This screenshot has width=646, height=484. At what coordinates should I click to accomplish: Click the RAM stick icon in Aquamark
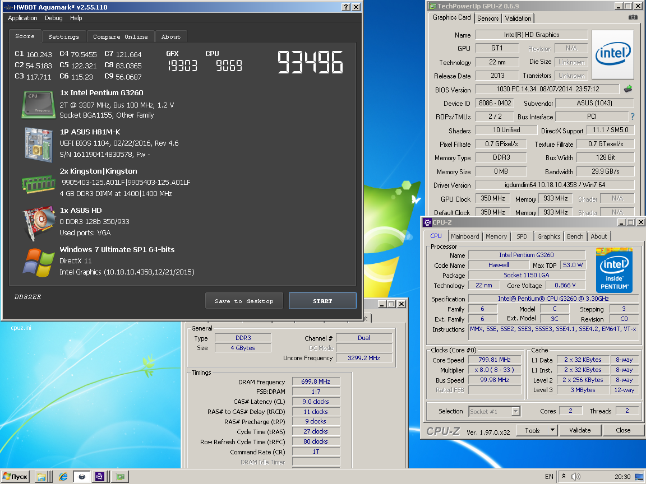38,184
